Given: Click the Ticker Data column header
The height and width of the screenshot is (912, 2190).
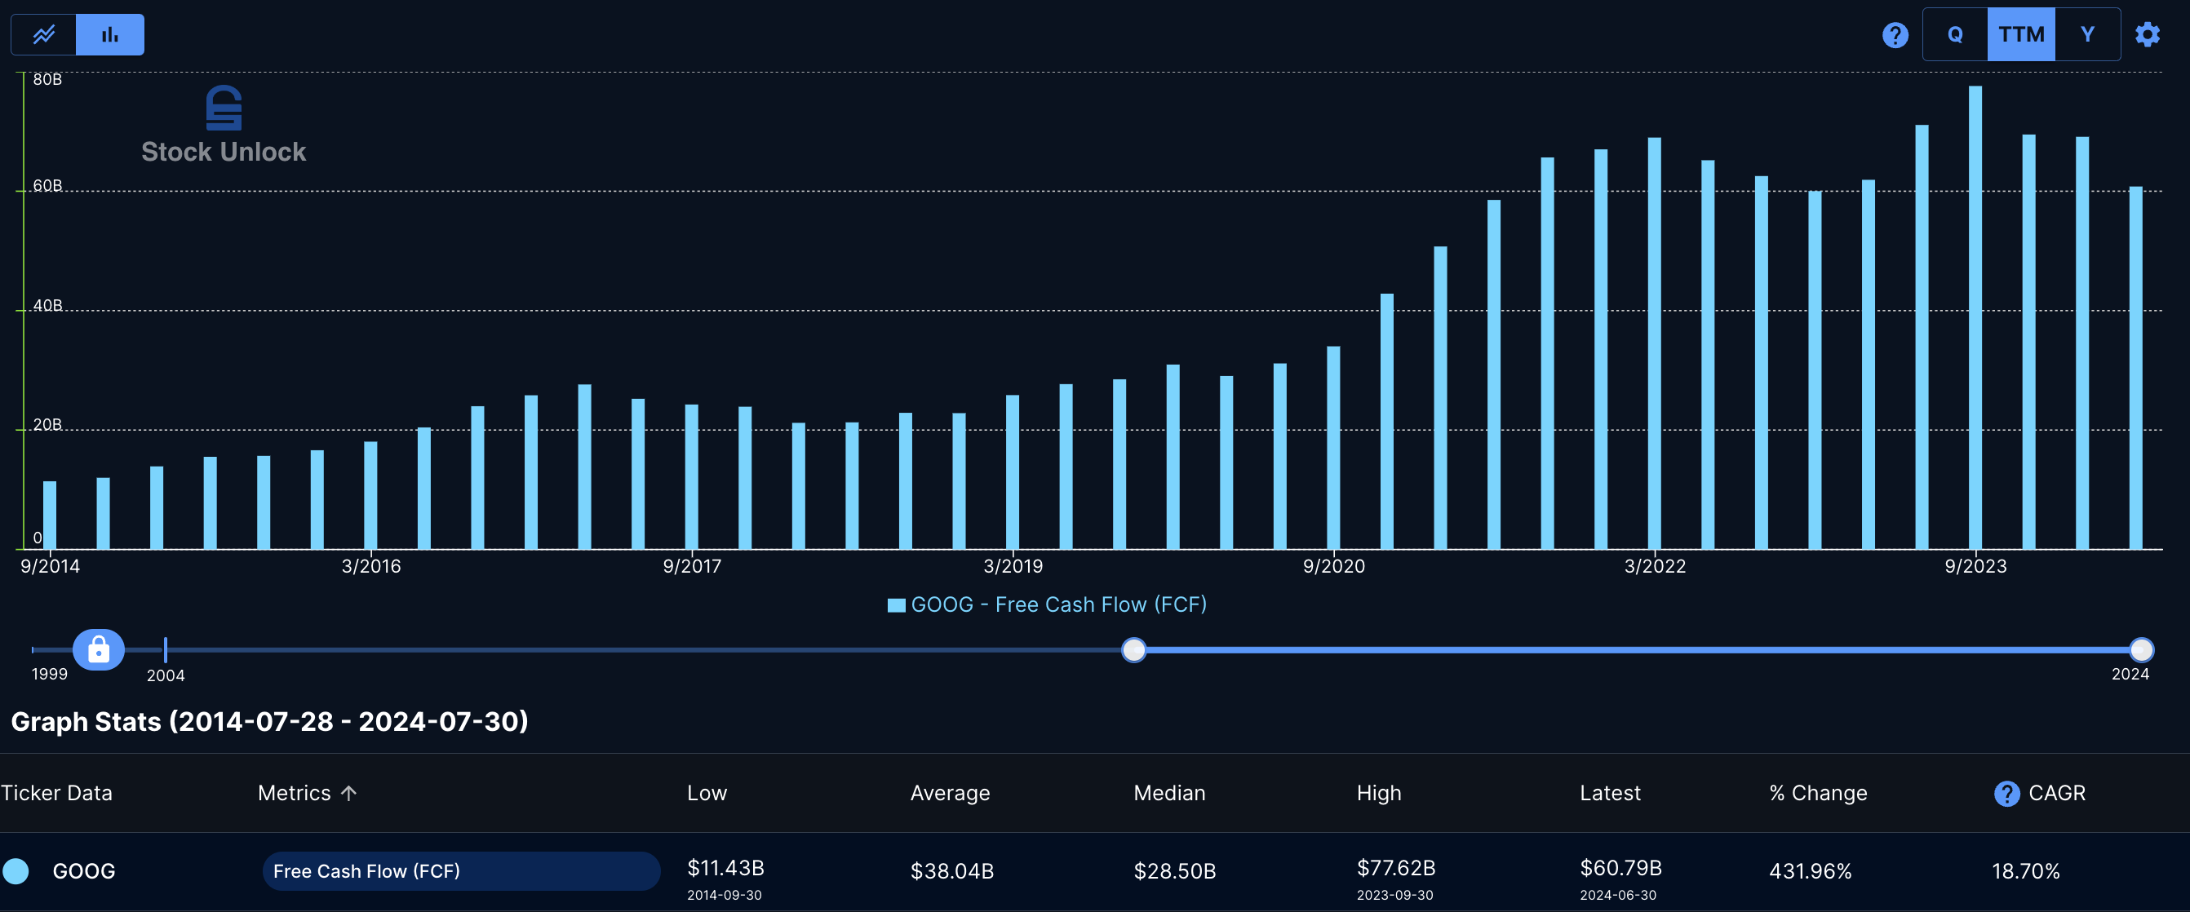Looking at the screenshot, I should coord(56,793).
